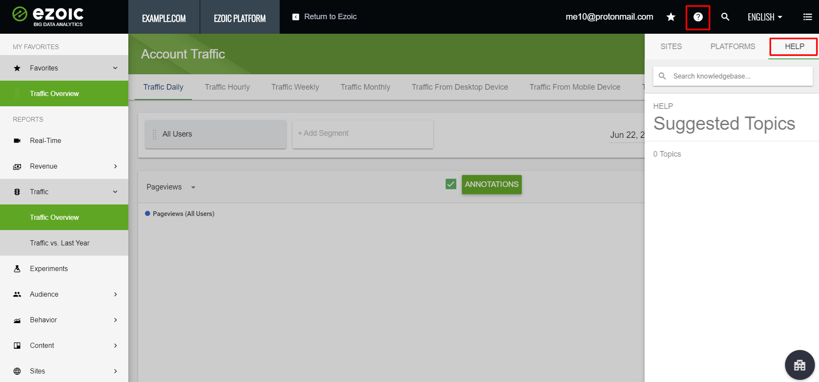Open Real-Time report in sidebar

pos(45,140)
